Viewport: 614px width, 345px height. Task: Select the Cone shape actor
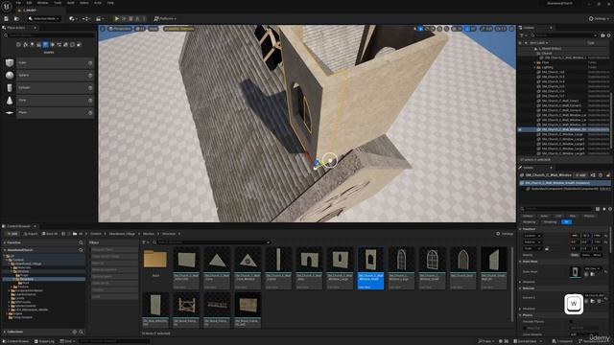(49, 100)
